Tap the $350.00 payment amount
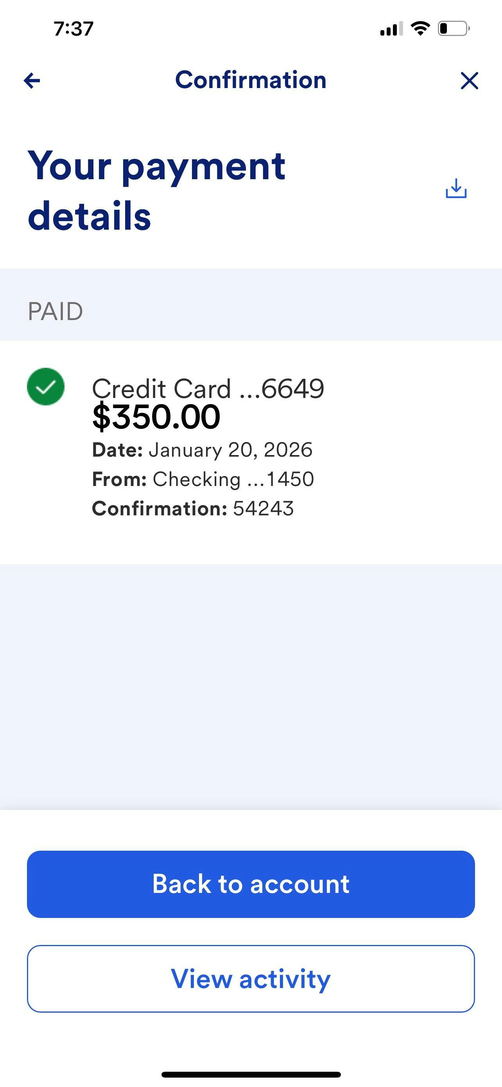The height and width of the screenshot is (1087, 502). tap(156, 417)
